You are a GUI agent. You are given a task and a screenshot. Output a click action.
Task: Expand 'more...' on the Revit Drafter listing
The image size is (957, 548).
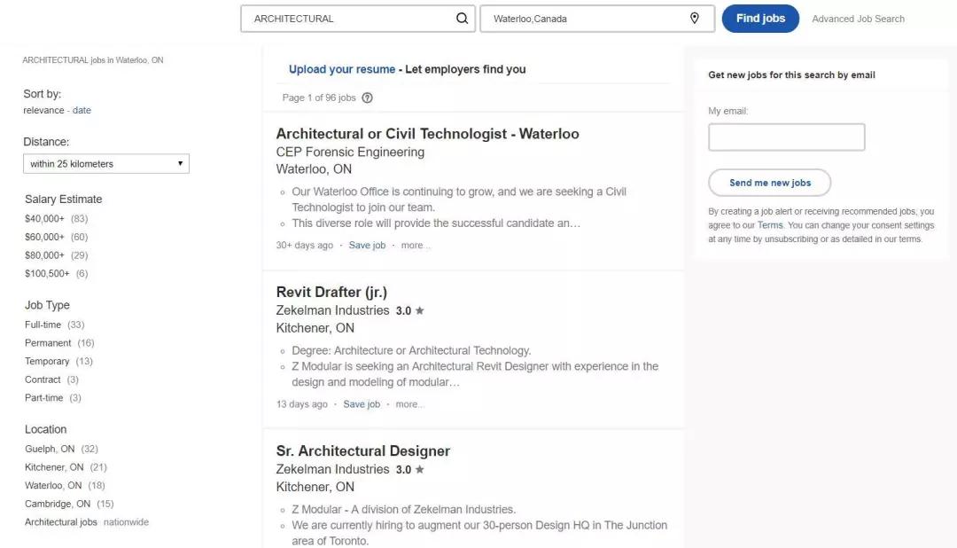coord(409,404)
